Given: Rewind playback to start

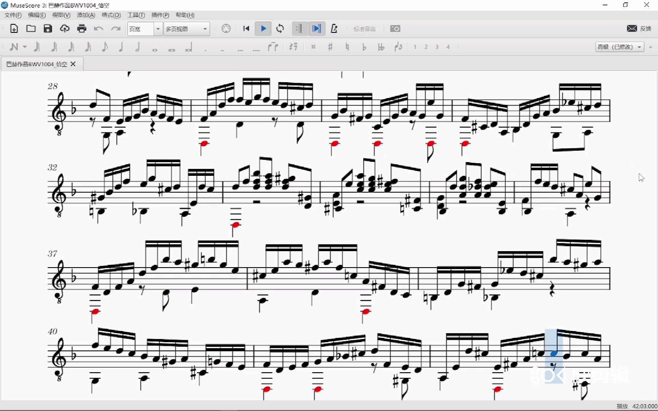Looking at the screenshot, I should pos(246,29).
